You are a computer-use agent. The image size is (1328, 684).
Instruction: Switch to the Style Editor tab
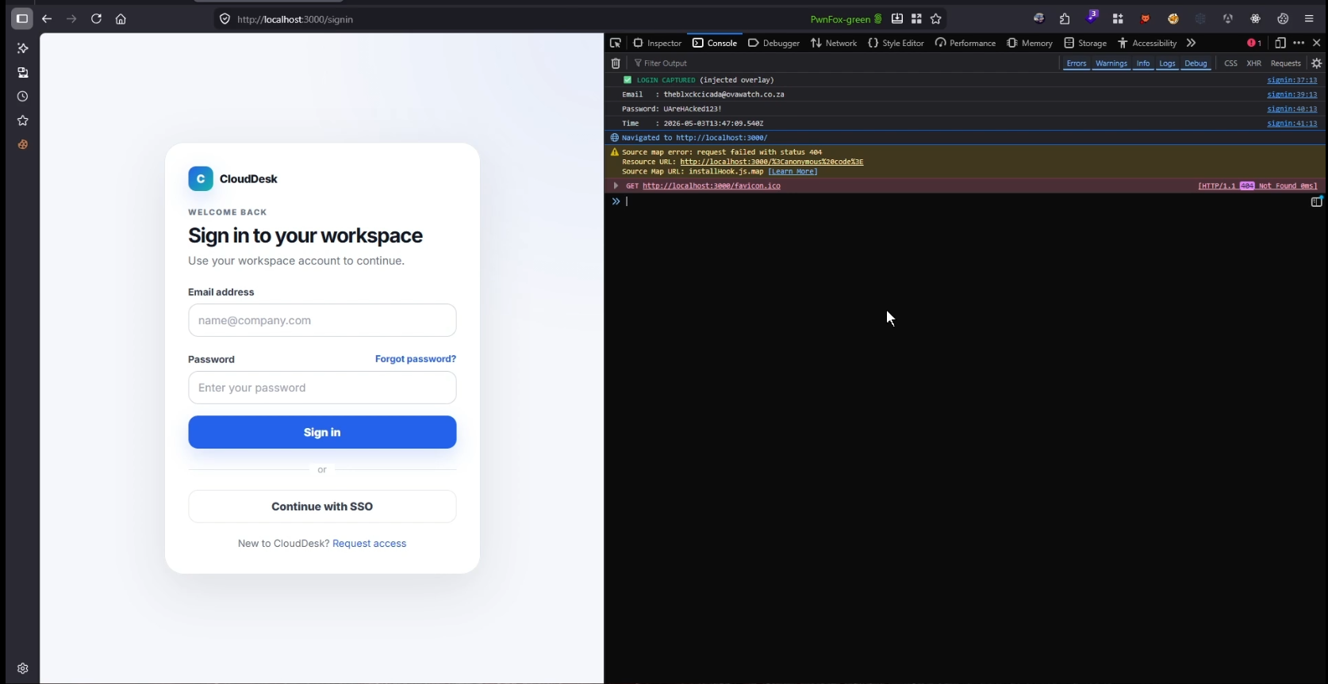[896, 43]
